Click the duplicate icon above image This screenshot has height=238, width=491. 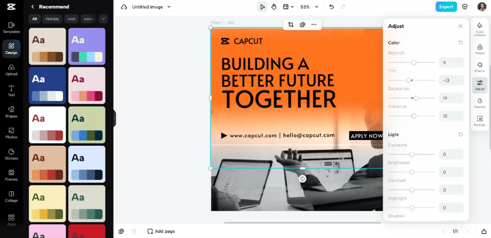(x=302, y=24)
